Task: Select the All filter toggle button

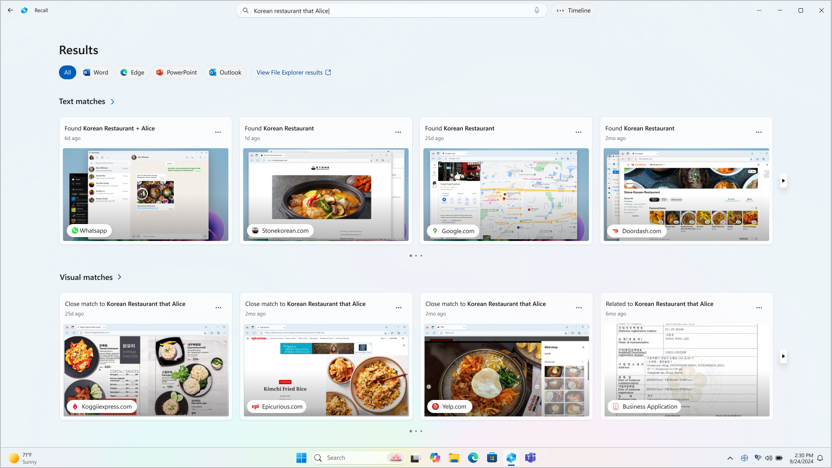Action: point(68,72)
